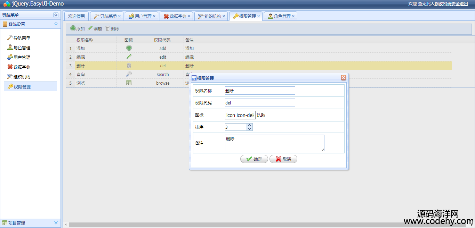This screenshot has height=228, width=475.
Task: Increase the 排序 spinner value
Action: [249, 125]
